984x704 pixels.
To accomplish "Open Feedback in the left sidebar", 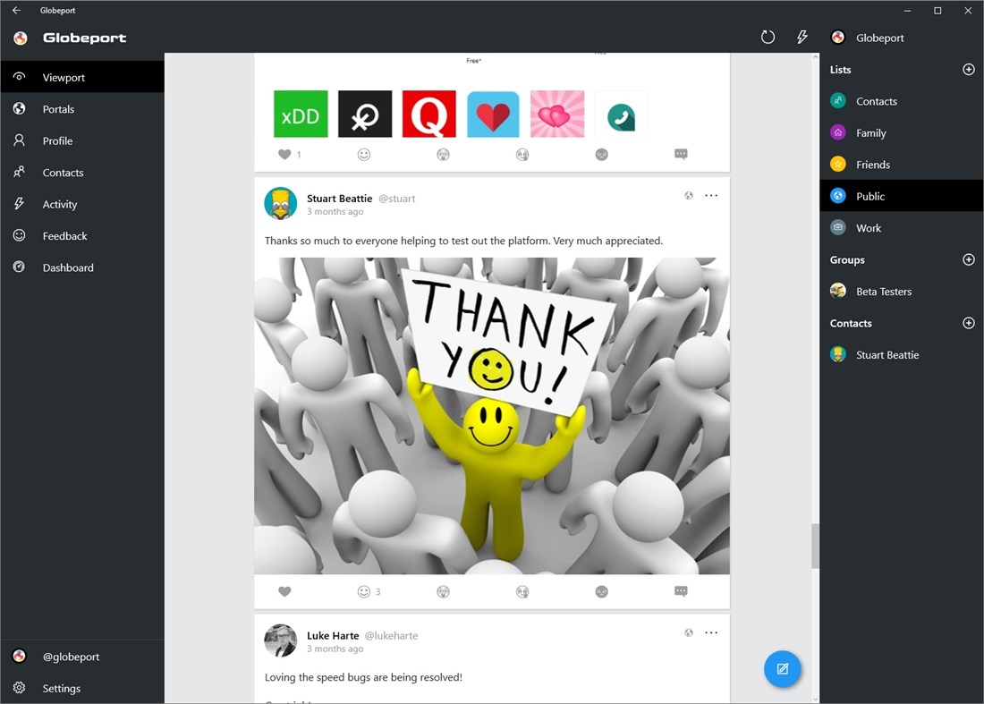I will (x=82, y=235).
